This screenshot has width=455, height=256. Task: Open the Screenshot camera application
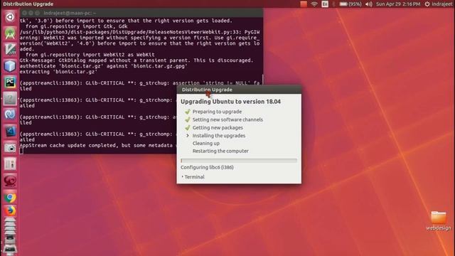pyautogui.click(x=10, y=148)
